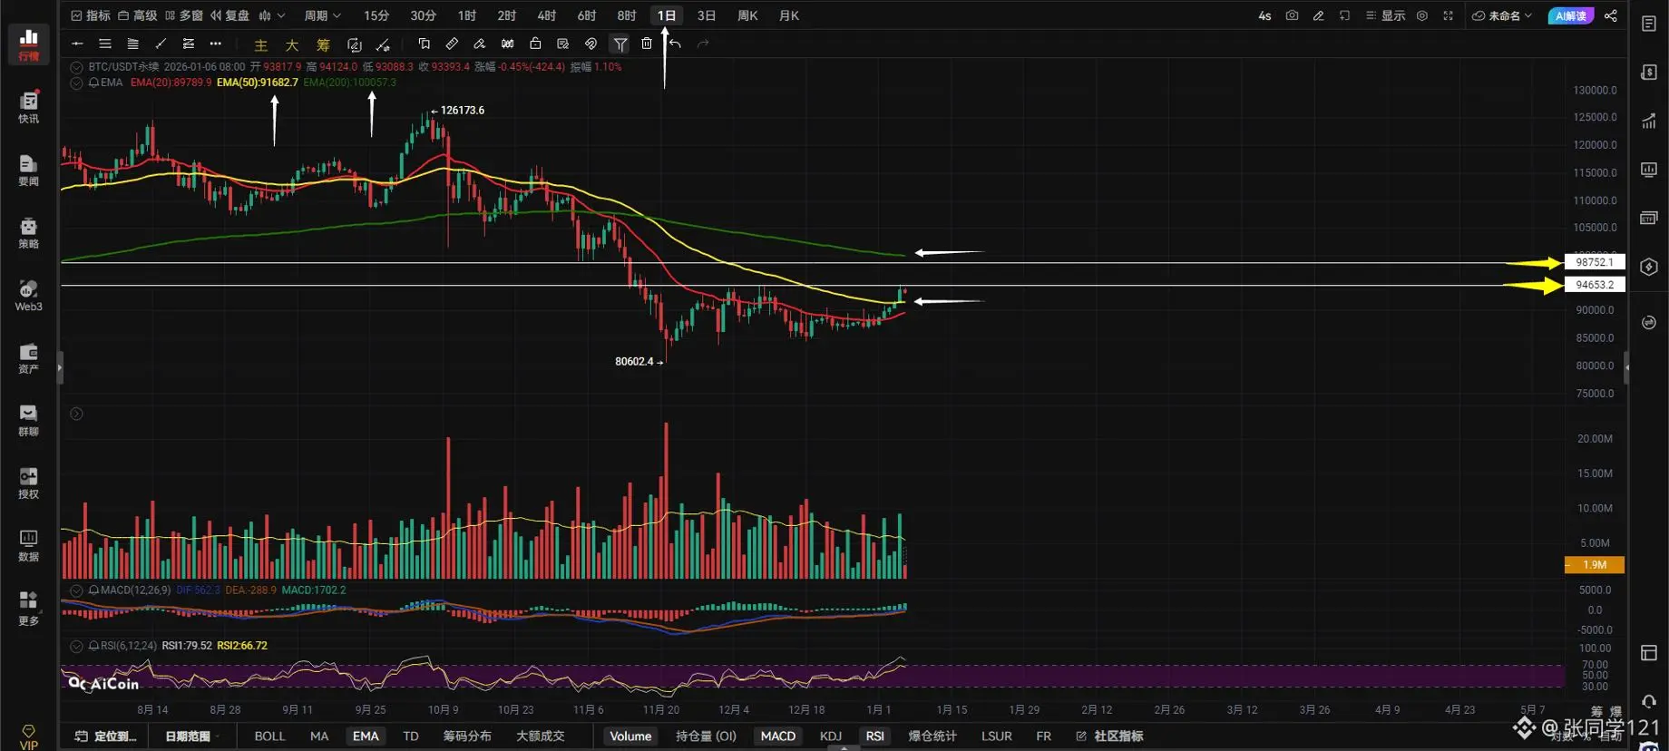The height and width of the screenshot is (751, 1669).
Task: Delete drawings with the trash icon
Action: point(647,44)
